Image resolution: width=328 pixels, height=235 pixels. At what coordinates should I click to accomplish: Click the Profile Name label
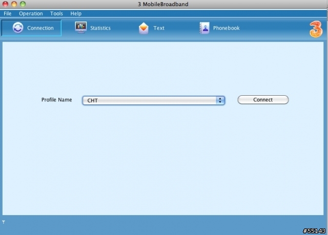pyautogui.click(x=57, y=100)
